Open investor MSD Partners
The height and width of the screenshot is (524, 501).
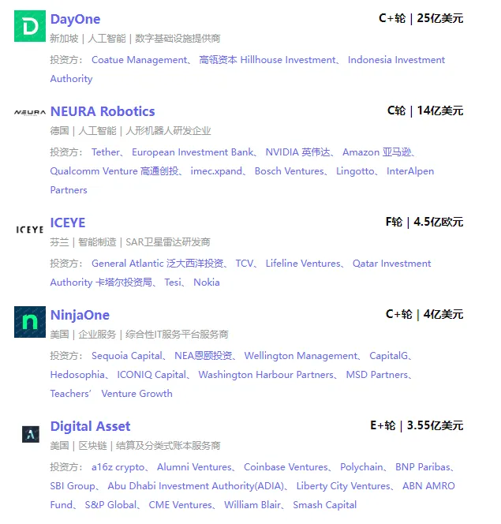click(x=377, y=375)
